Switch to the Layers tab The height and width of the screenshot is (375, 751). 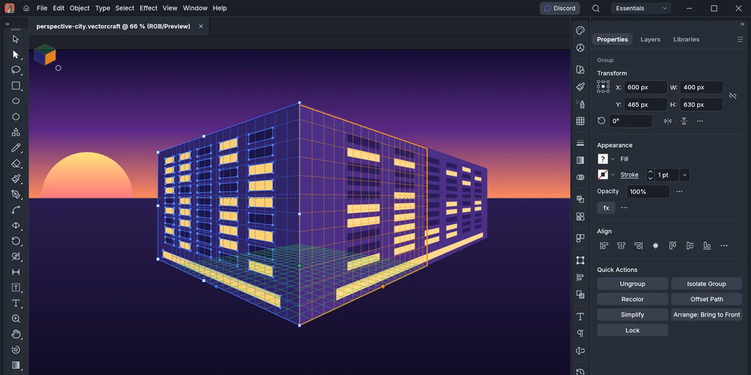tap(650, 39)
